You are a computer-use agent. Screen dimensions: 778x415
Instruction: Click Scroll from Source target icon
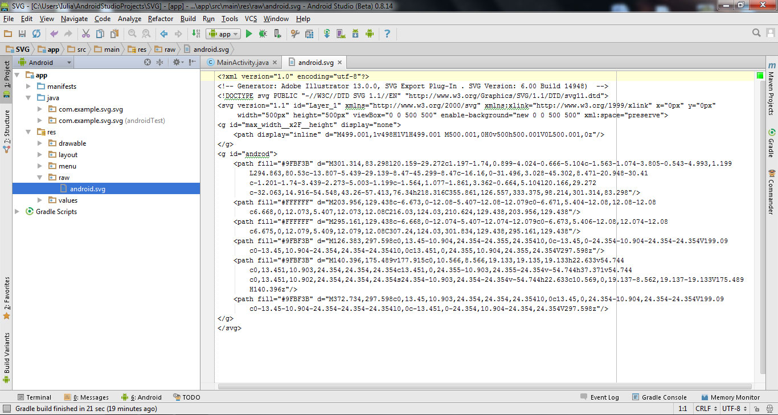(x=147, y=63)
